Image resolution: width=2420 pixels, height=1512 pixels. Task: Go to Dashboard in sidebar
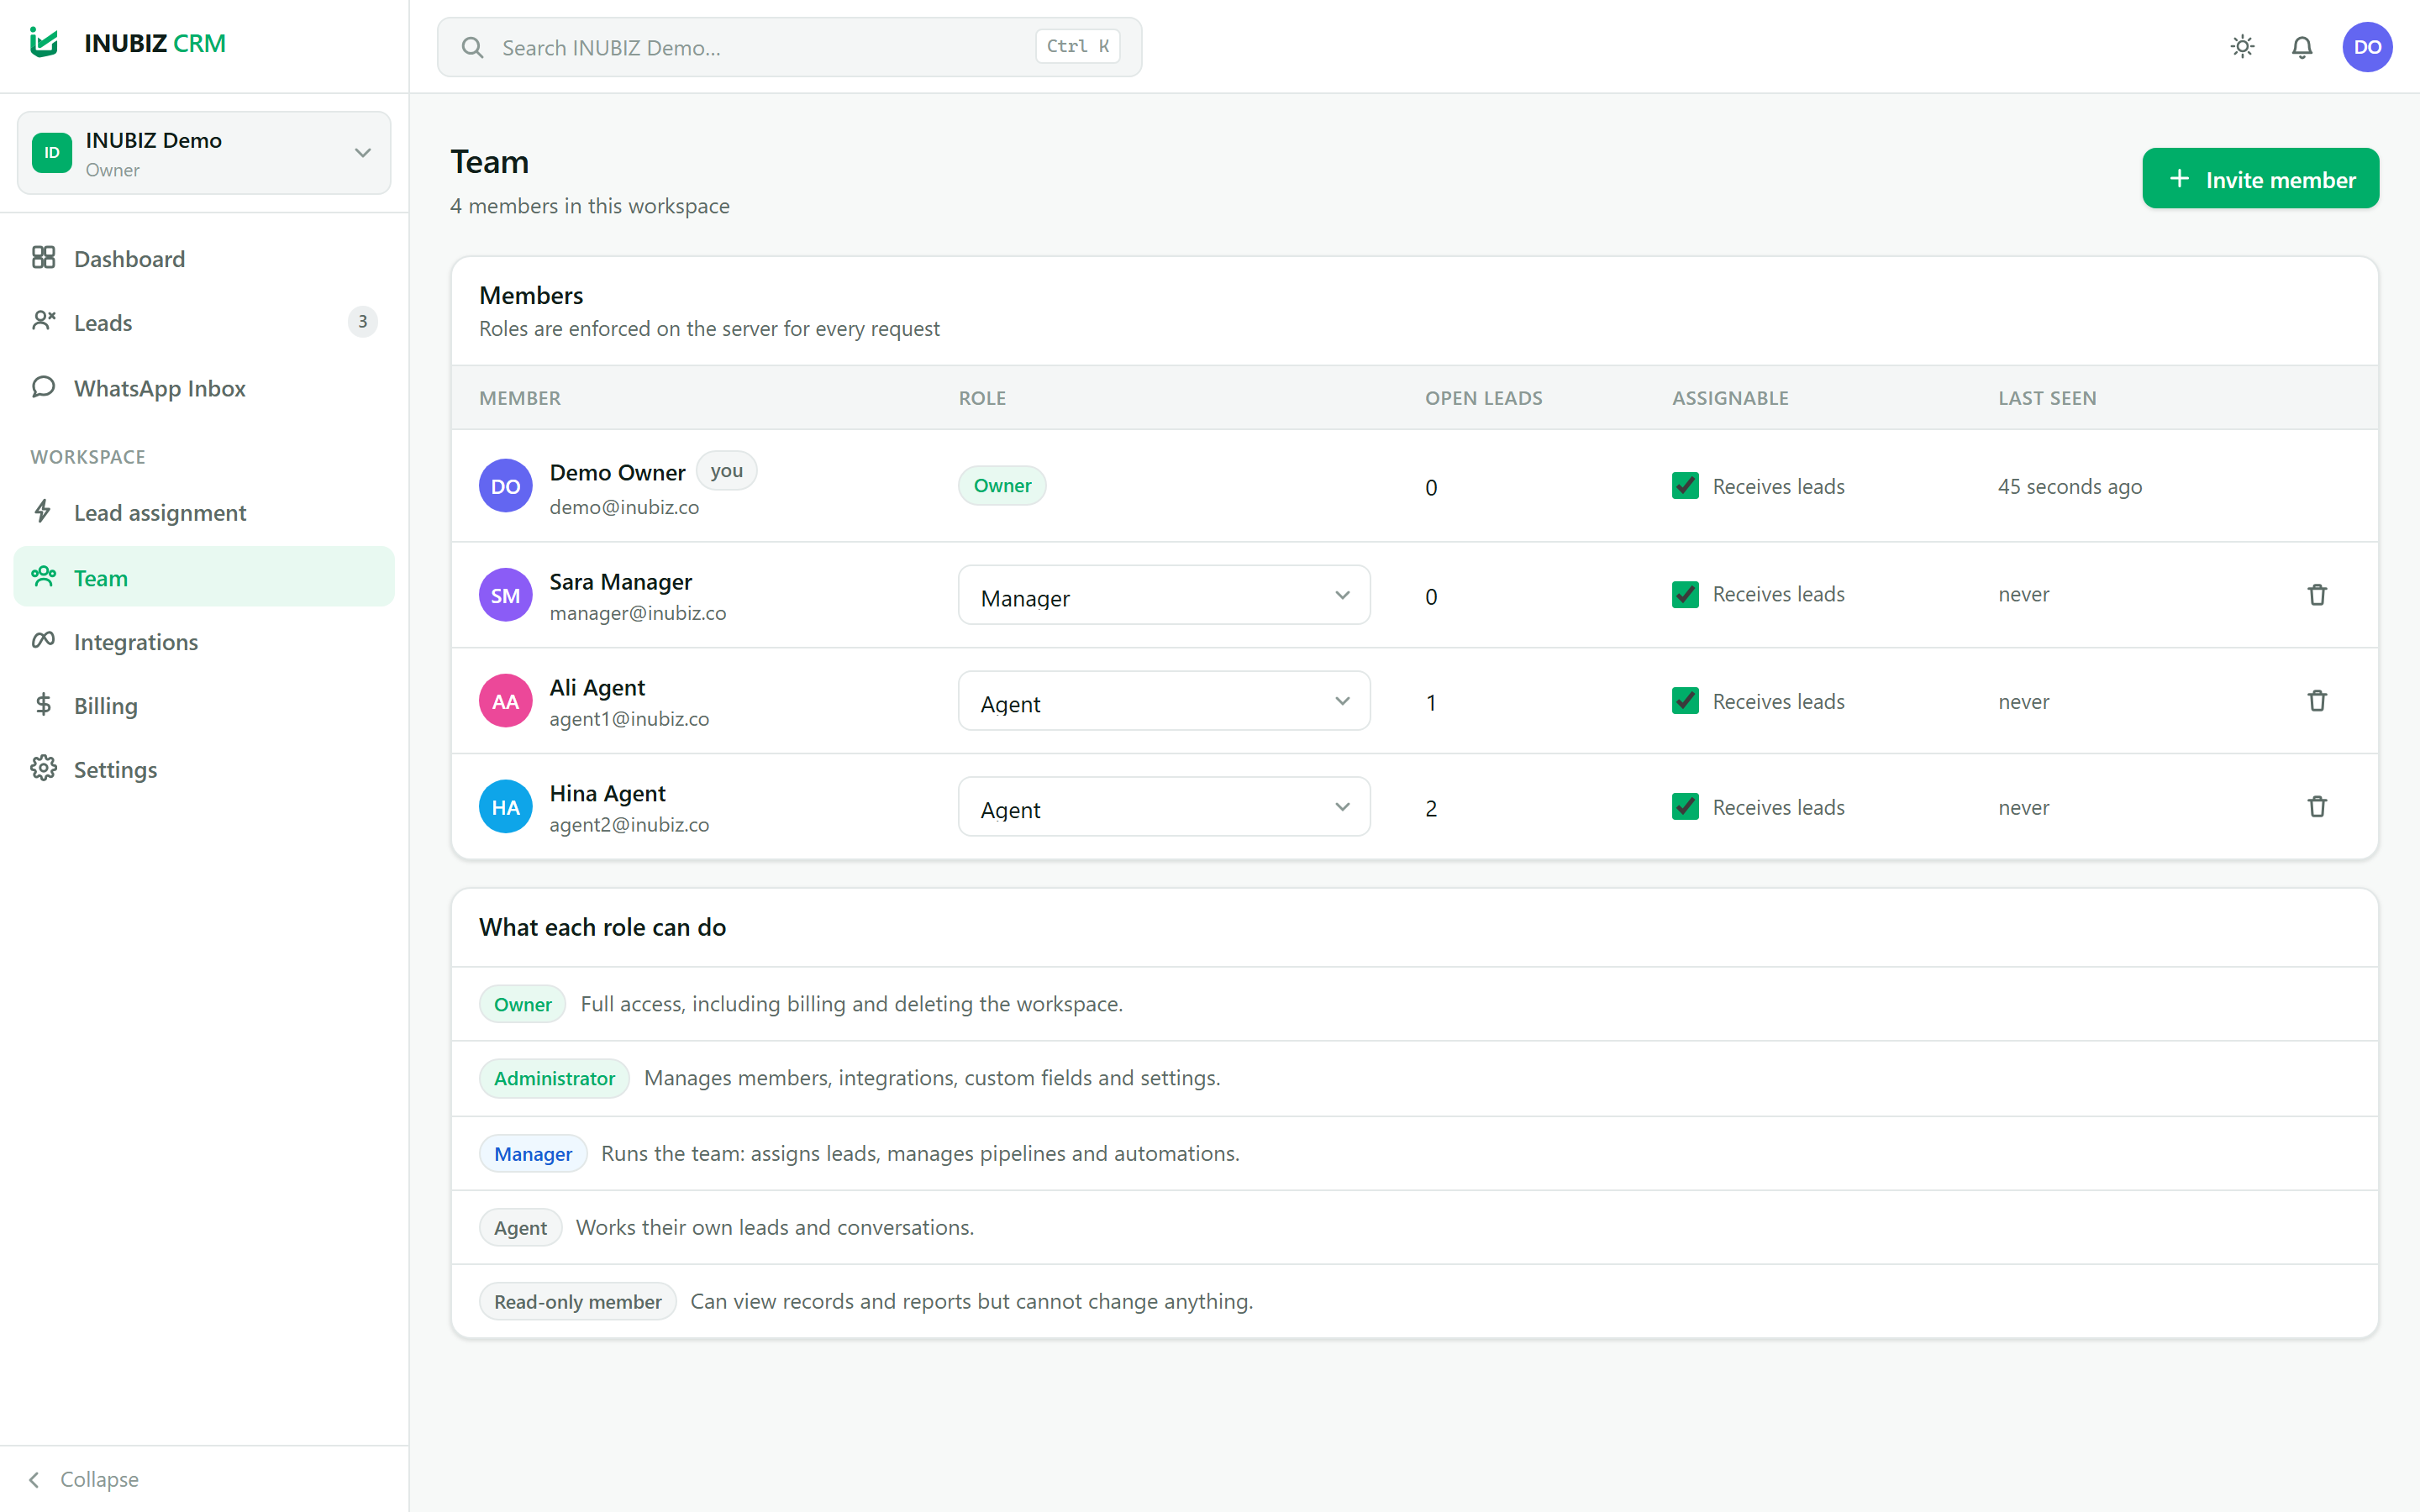[204, 259]
